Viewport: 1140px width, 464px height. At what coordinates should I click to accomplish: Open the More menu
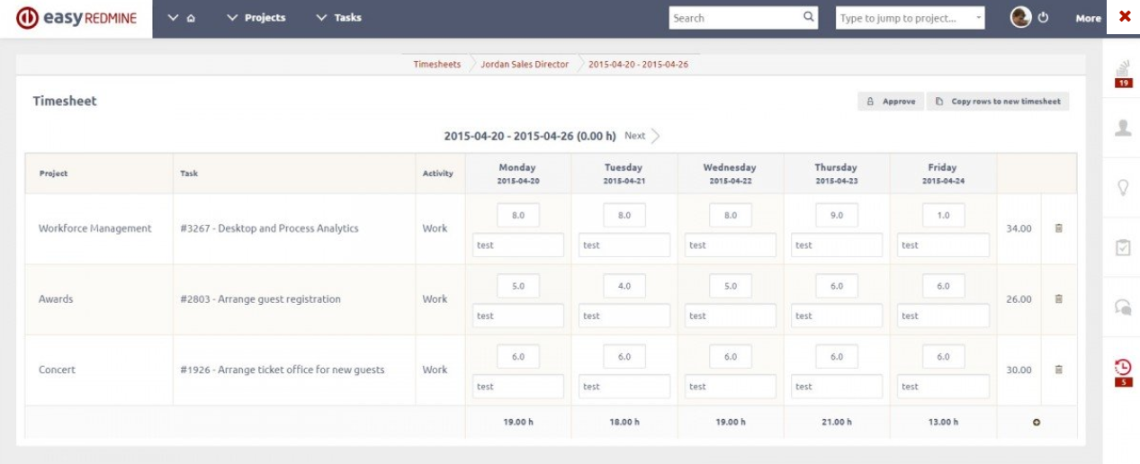1088,18
